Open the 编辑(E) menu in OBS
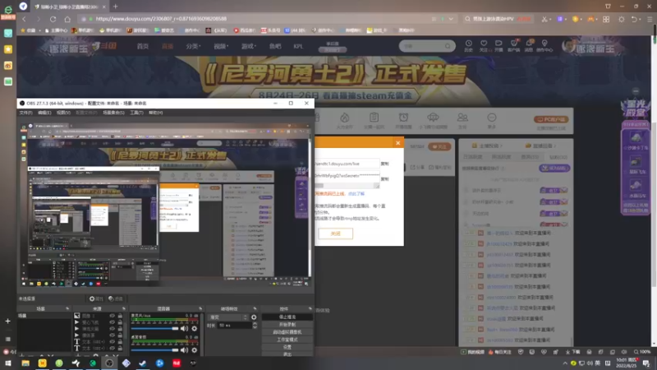 coord(44,113)
